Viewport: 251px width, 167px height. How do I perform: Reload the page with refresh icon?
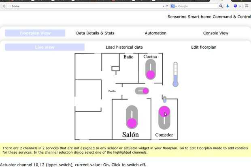click(167, 6)
